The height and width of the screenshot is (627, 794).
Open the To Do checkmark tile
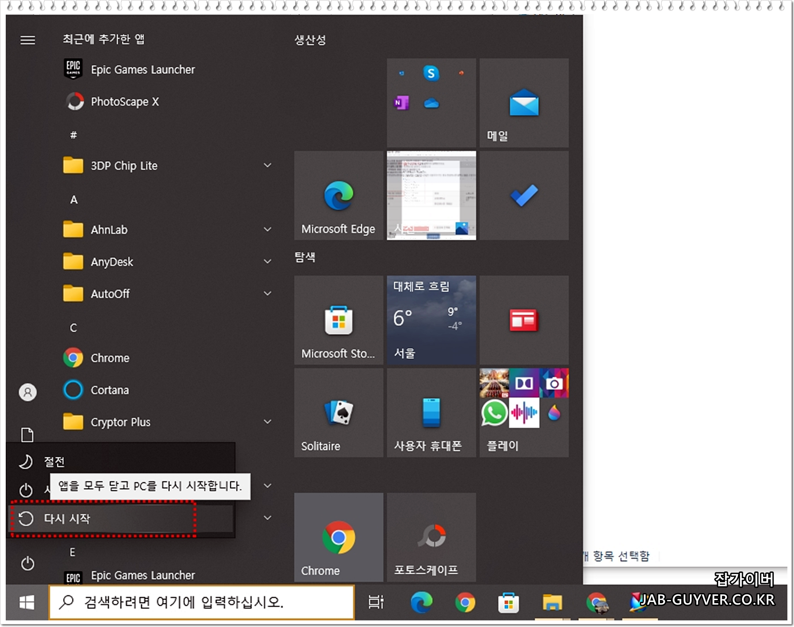(524, 196)
